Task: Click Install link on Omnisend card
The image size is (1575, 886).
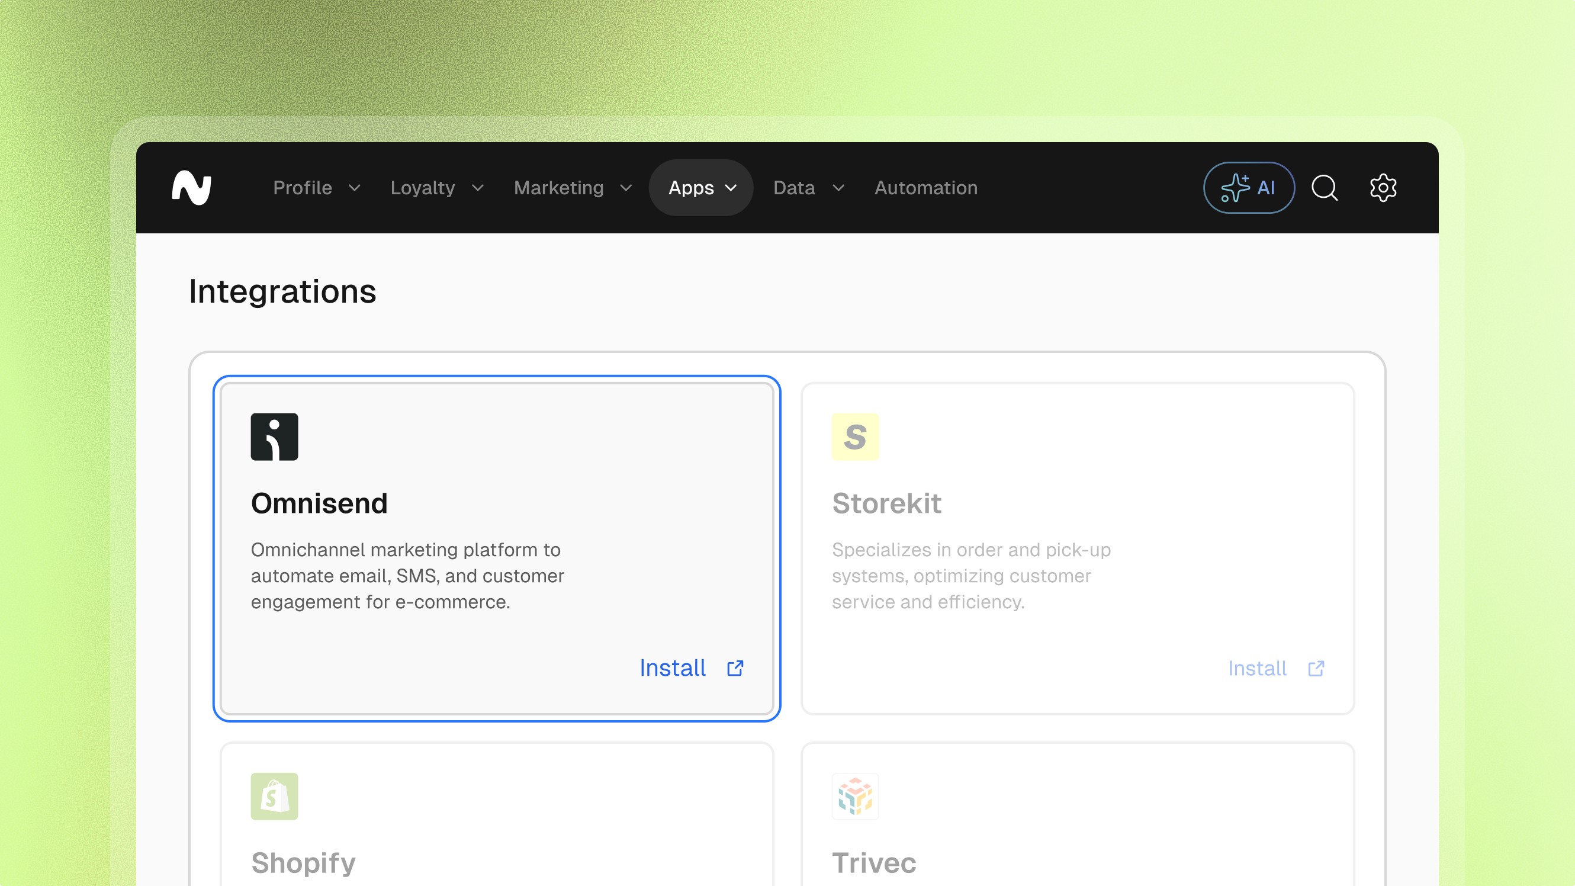Action: coord(673,668)
